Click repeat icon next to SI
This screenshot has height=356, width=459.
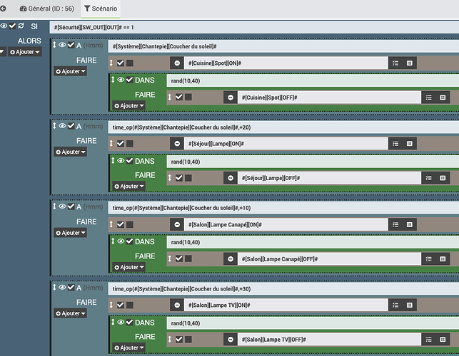(21, 26)
